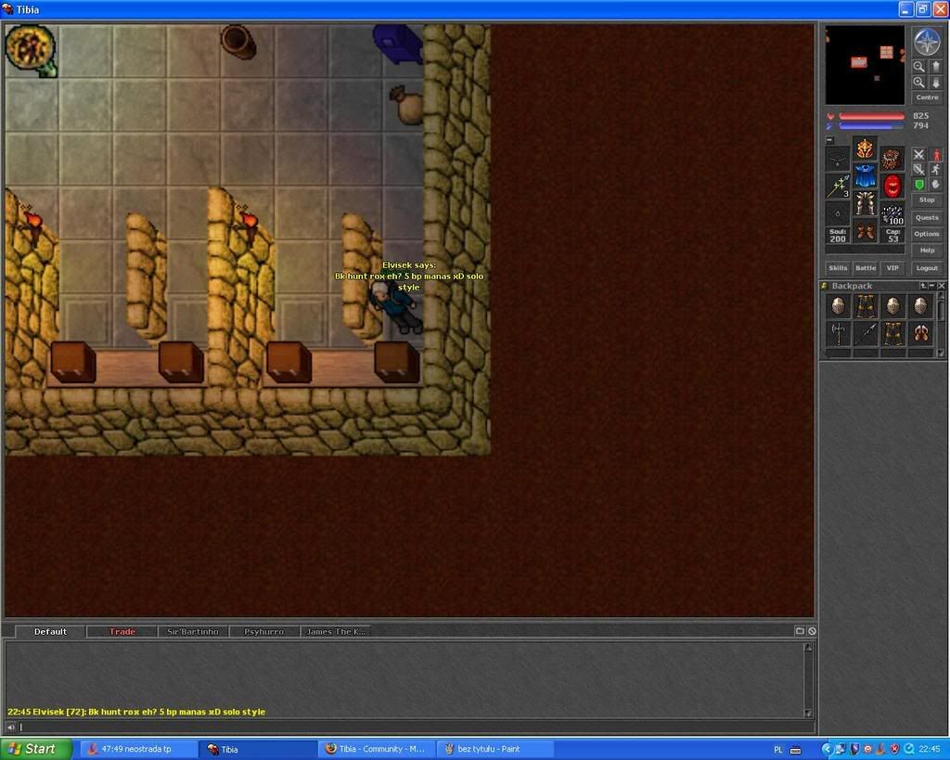Click the blue mana bar
This screenshot has height=760, width=950.
pos(872,126)
